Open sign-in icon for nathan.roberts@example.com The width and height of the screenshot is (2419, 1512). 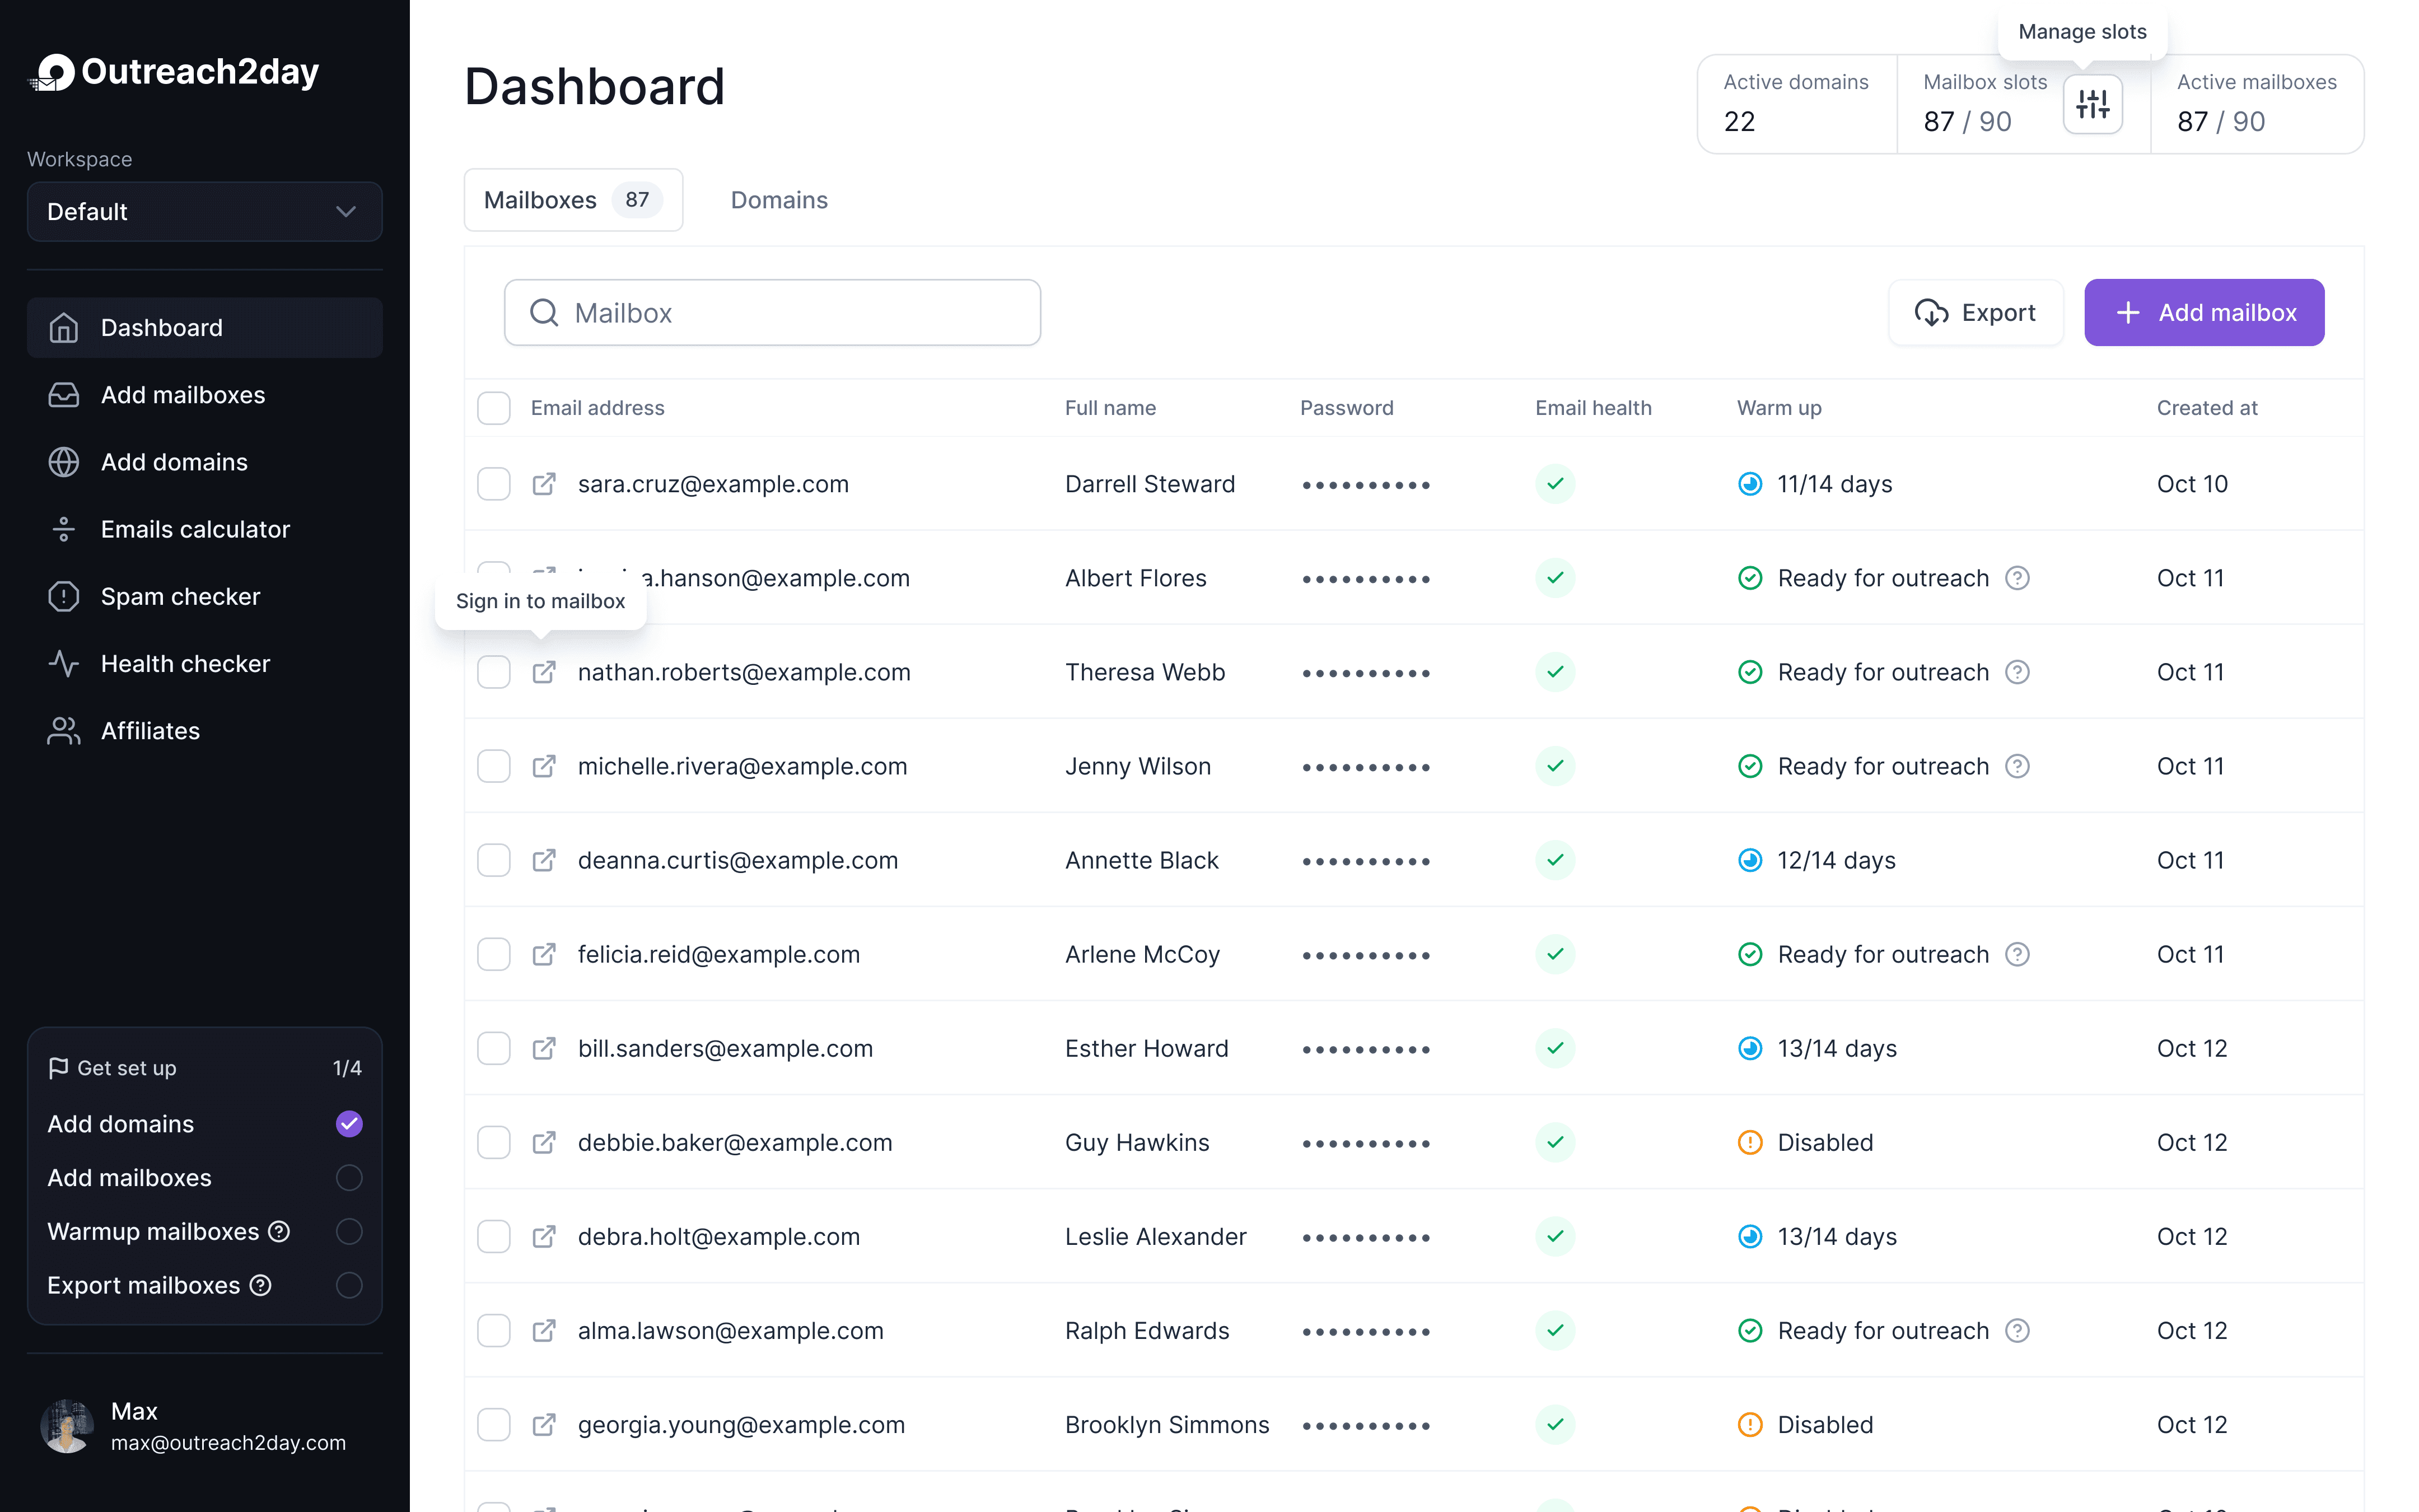click(544, 672)
